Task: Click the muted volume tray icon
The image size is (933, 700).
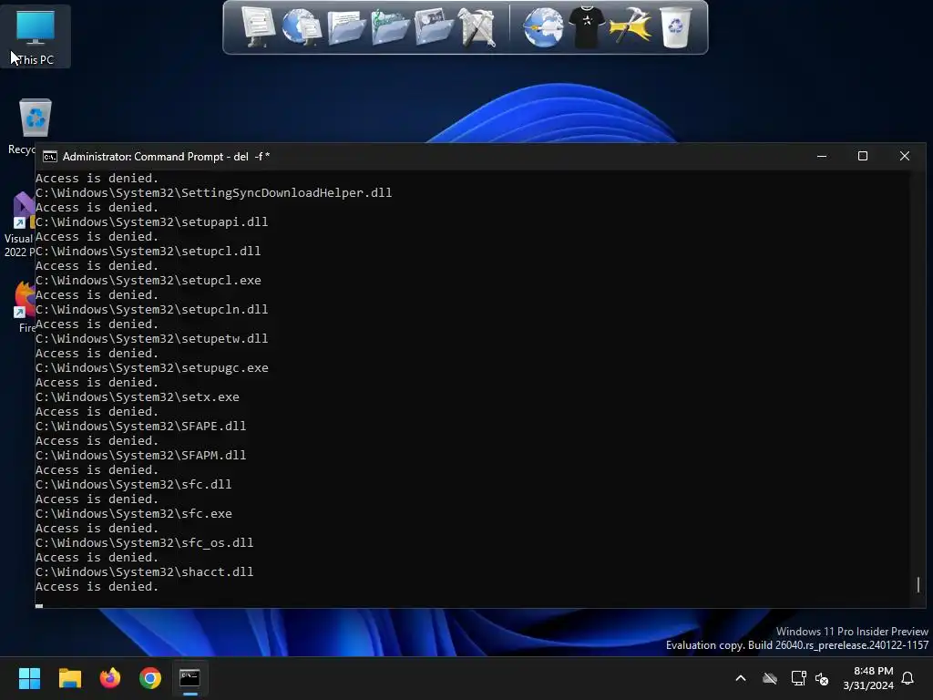Action: click(x=822, y=678)
